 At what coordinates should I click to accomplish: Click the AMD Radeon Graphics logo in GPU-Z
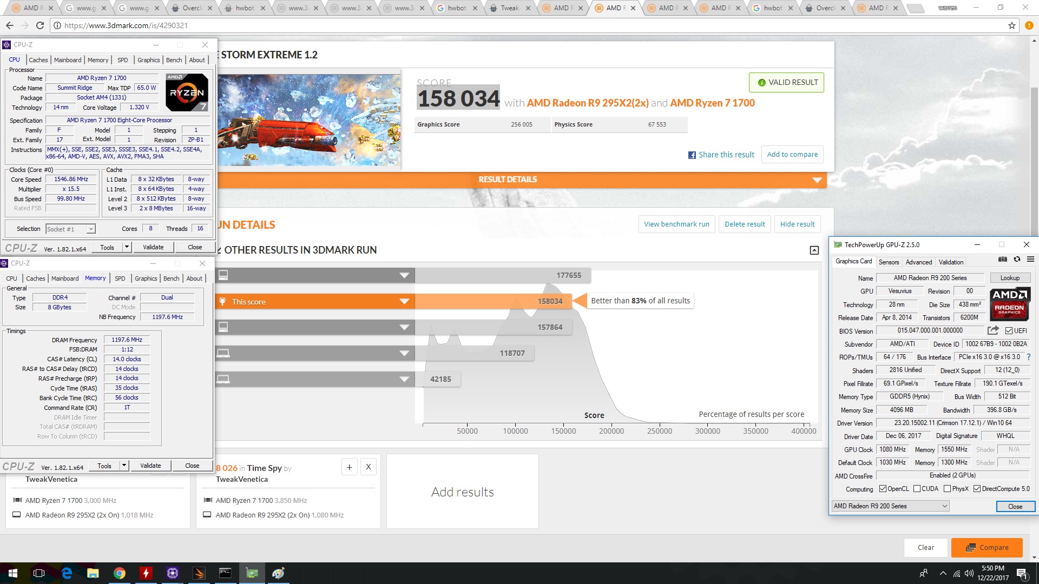coord(1010,303)
